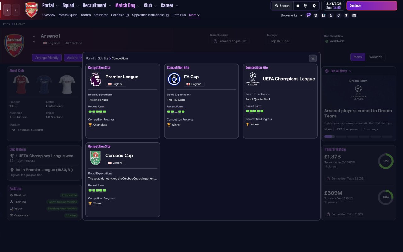
Task: Expand the Club menu chevron
Action: (156, 6)
